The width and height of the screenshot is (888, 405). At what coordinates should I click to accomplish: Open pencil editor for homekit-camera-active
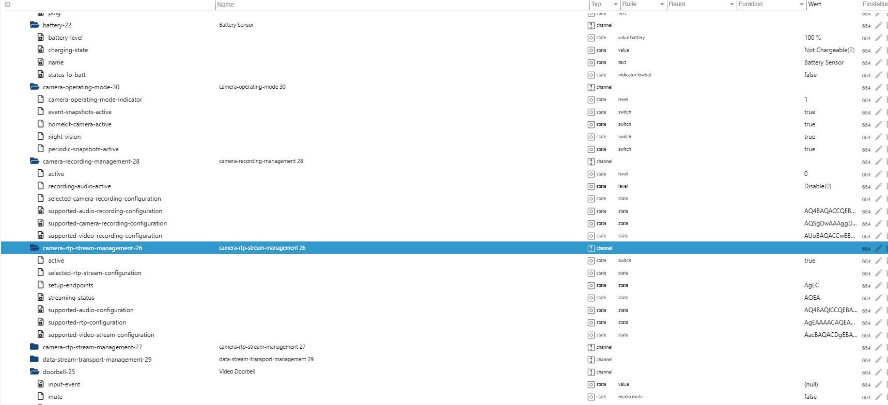pos(878,124)
